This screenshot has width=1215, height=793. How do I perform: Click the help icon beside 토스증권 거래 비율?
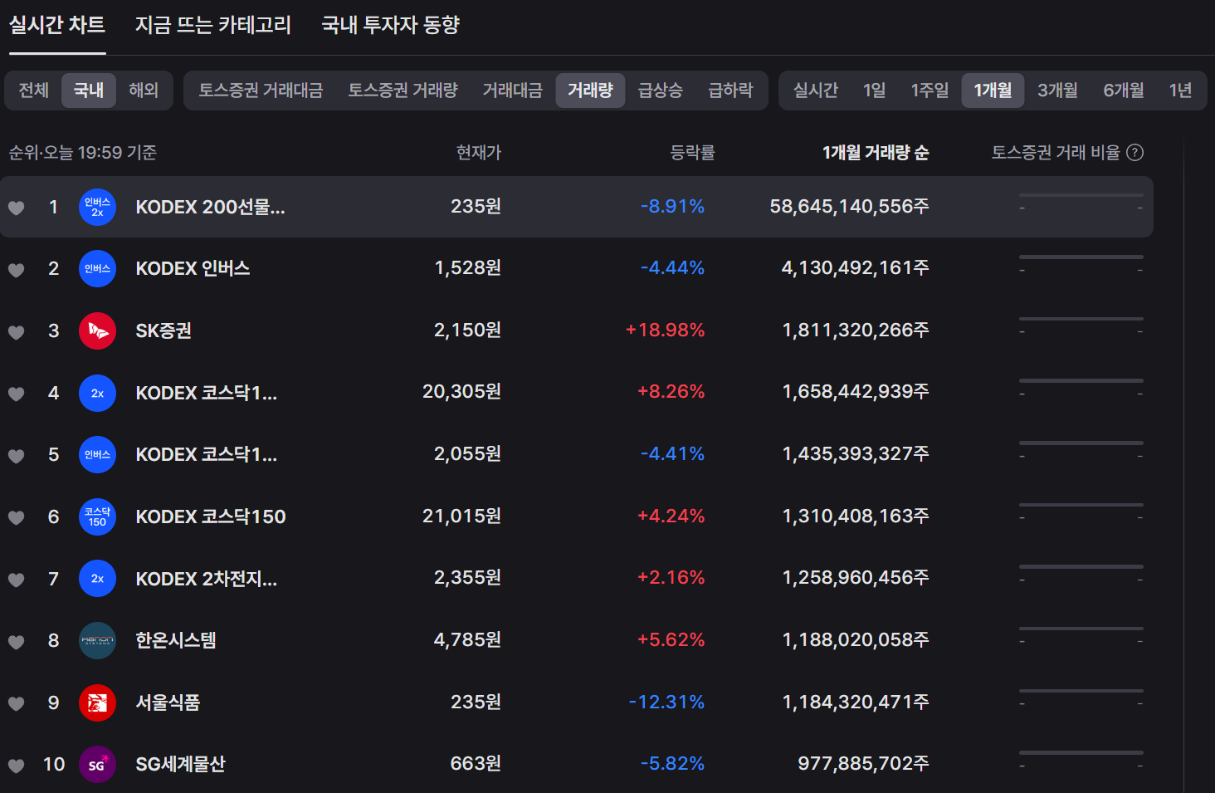point(1134,153)
